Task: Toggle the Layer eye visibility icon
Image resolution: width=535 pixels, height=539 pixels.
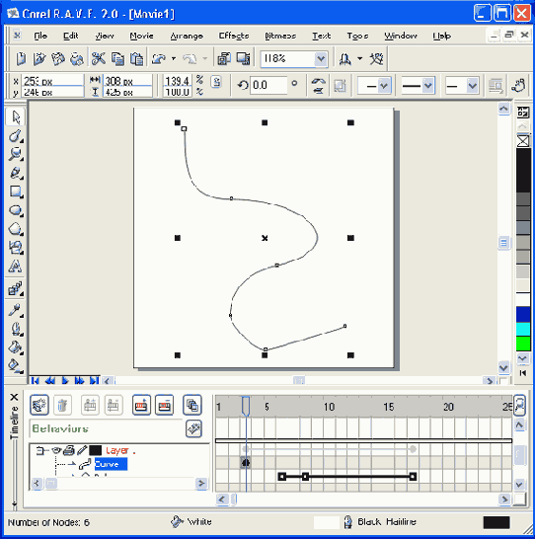Action: tap(56, 450)
